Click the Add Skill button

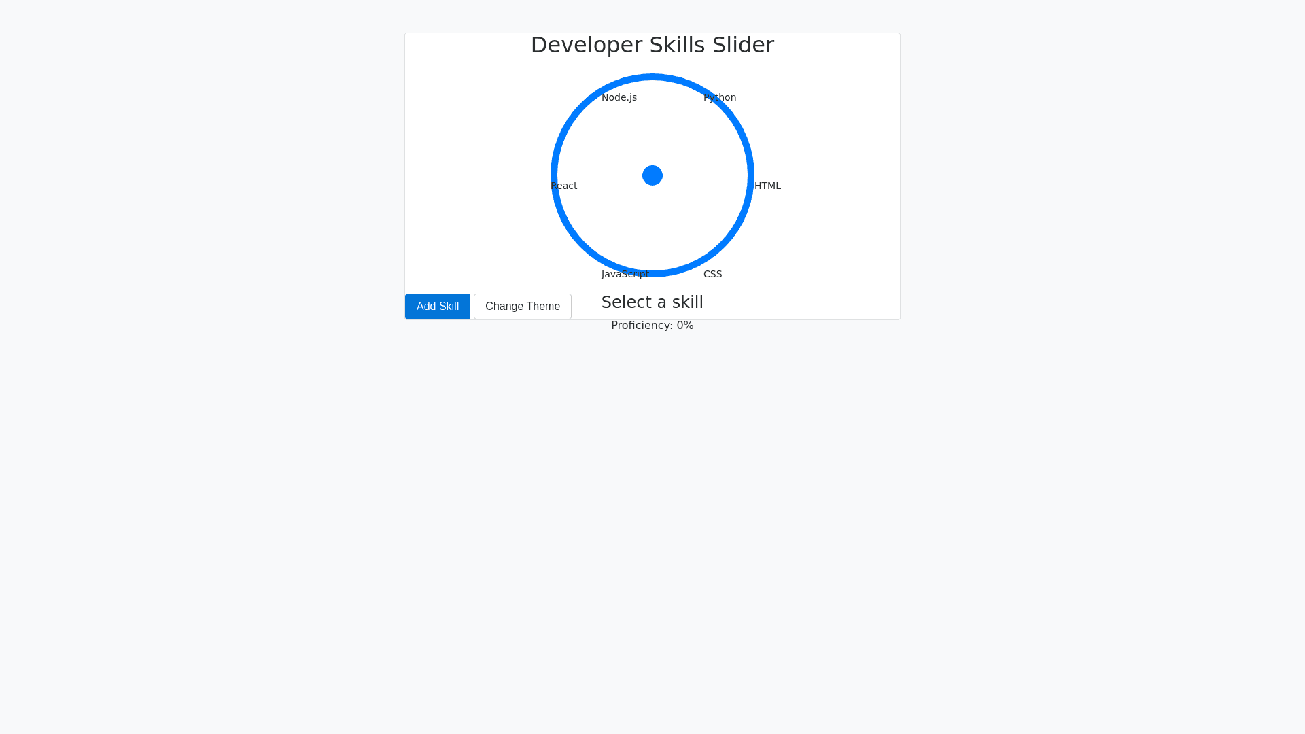tap(437, 307)
